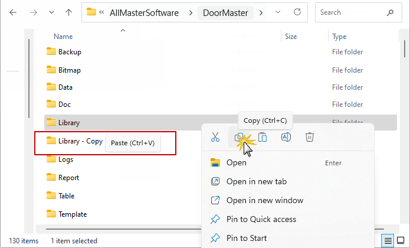This screenshot has height=248, width=410.
Task: Open the recent locations chevron
Action: (x=51, y=12)
